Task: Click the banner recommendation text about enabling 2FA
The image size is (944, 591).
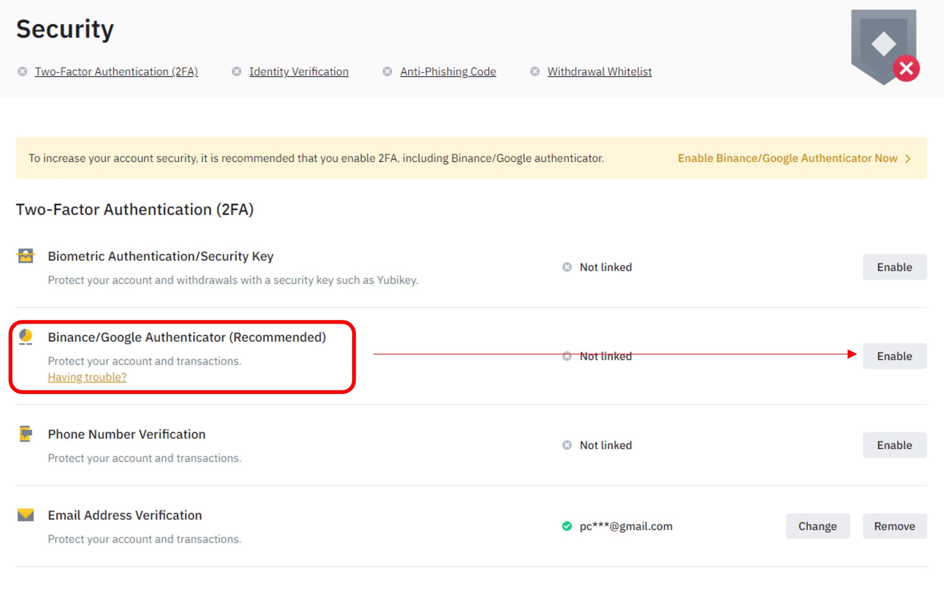Action: point(316,158)
